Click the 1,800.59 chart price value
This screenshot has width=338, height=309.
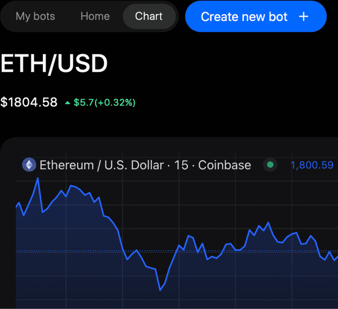click(x=312, y=165)
